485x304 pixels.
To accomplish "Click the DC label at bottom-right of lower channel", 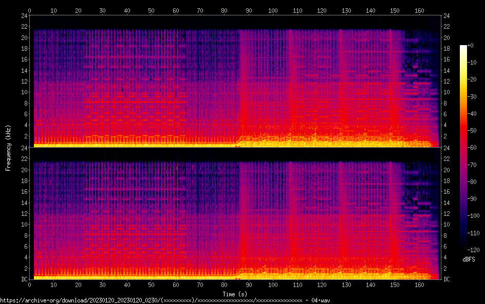I will pos(447,279).
